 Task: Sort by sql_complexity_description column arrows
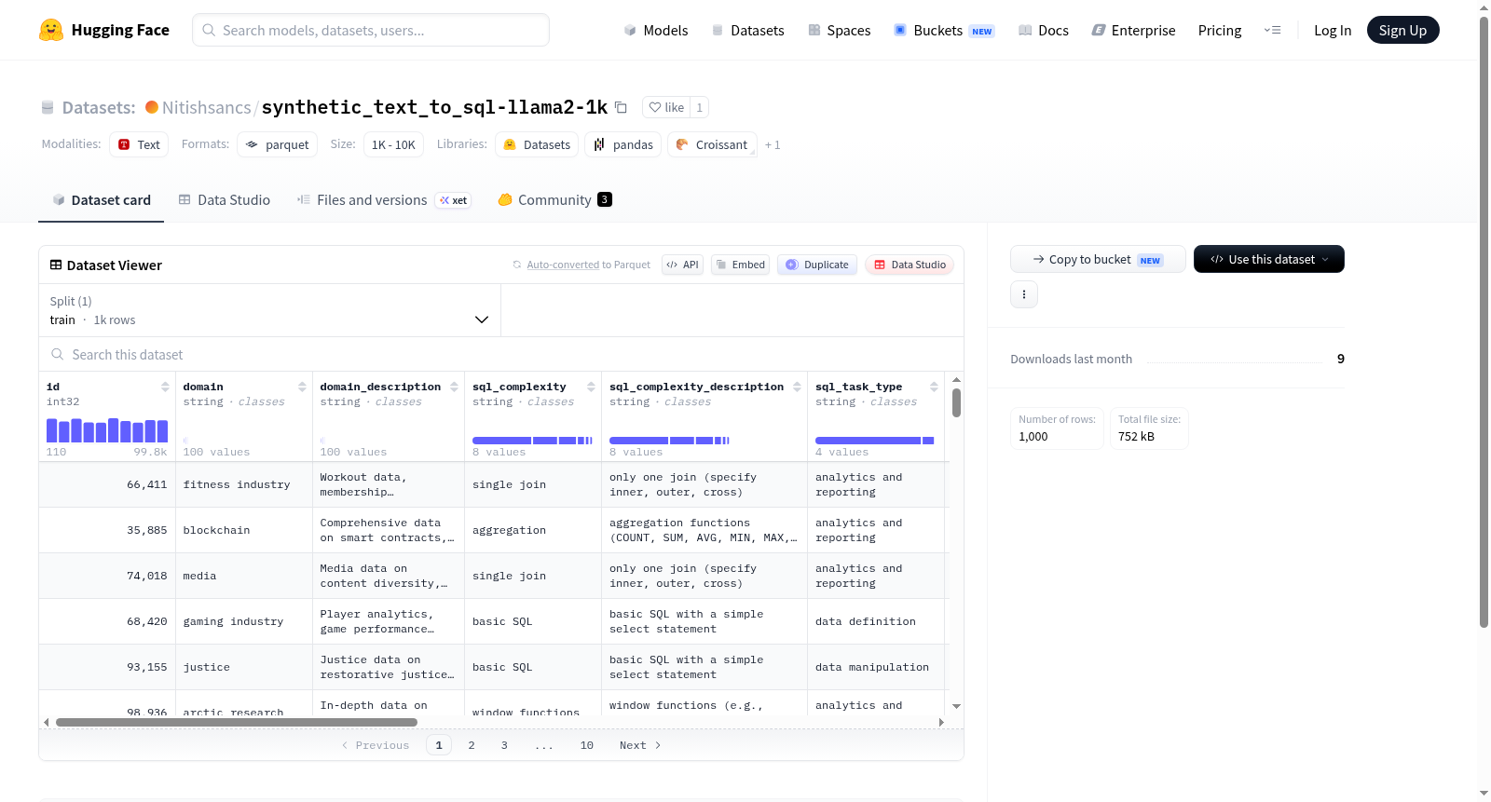797,387
